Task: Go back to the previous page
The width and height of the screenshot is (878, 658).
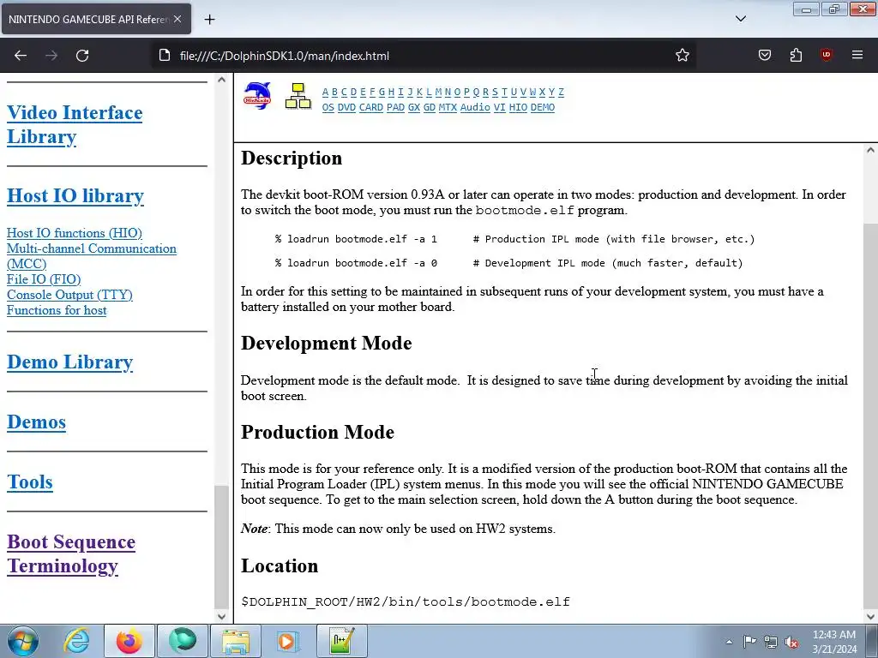Action: coord(21,56)
